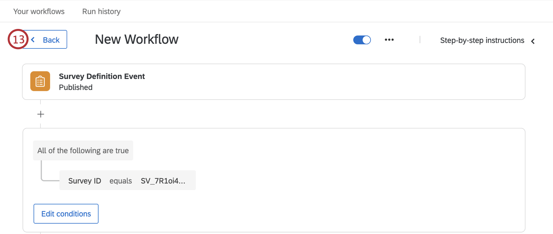
Task: Go to the Your workflows tab
Action: [39, 11]
